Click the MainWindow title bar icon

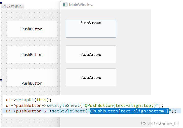pos(65,5)
